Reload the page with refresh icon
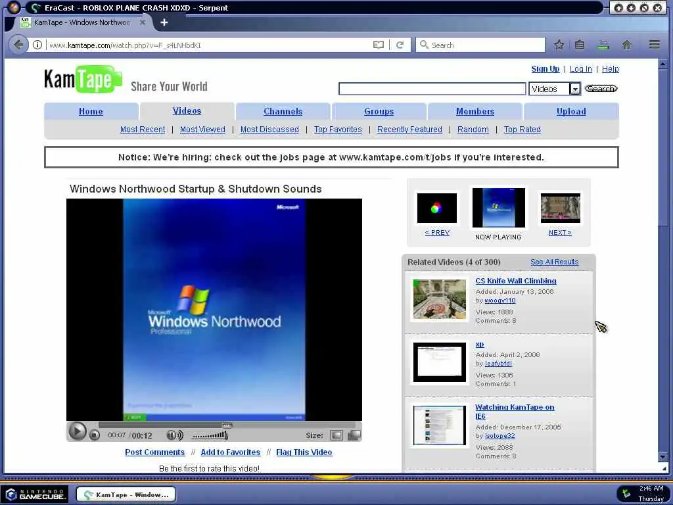The width and height of the screenshot is (673, 505). coord(400,45)
